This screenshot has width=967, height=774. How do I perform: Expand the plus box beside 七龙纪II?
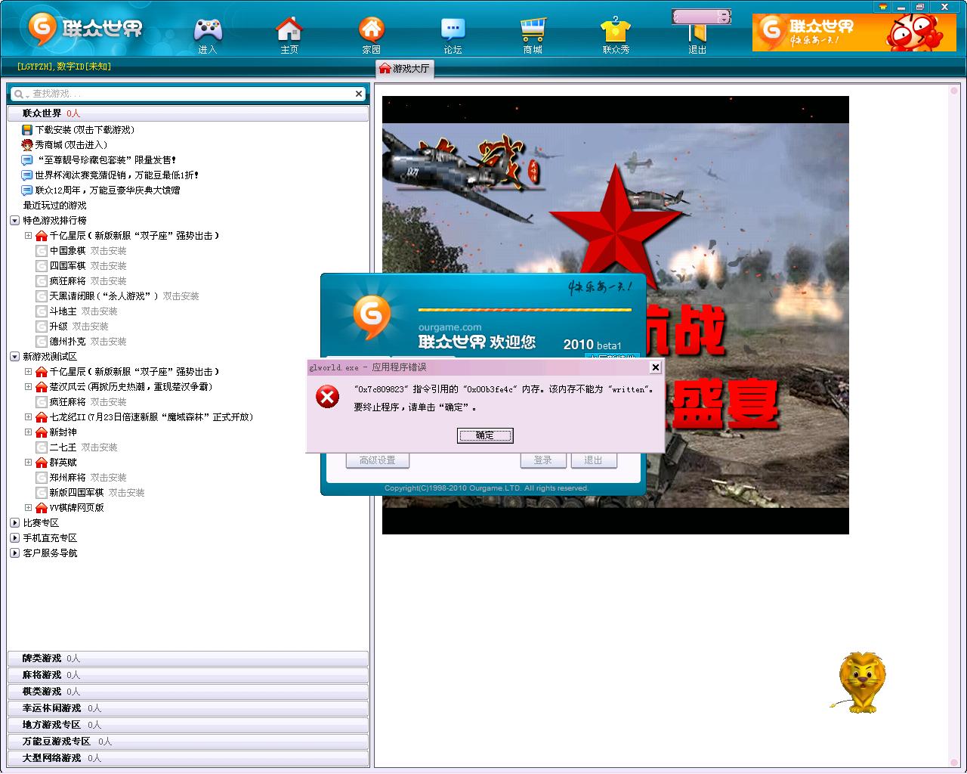(x=29, y=417)
